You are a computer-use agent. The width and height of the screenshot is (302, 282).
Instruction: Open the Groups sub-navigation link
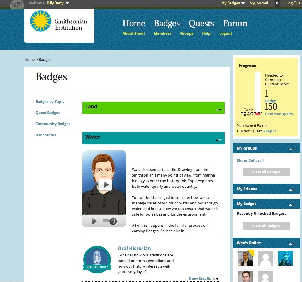click(x=187, y=33)
